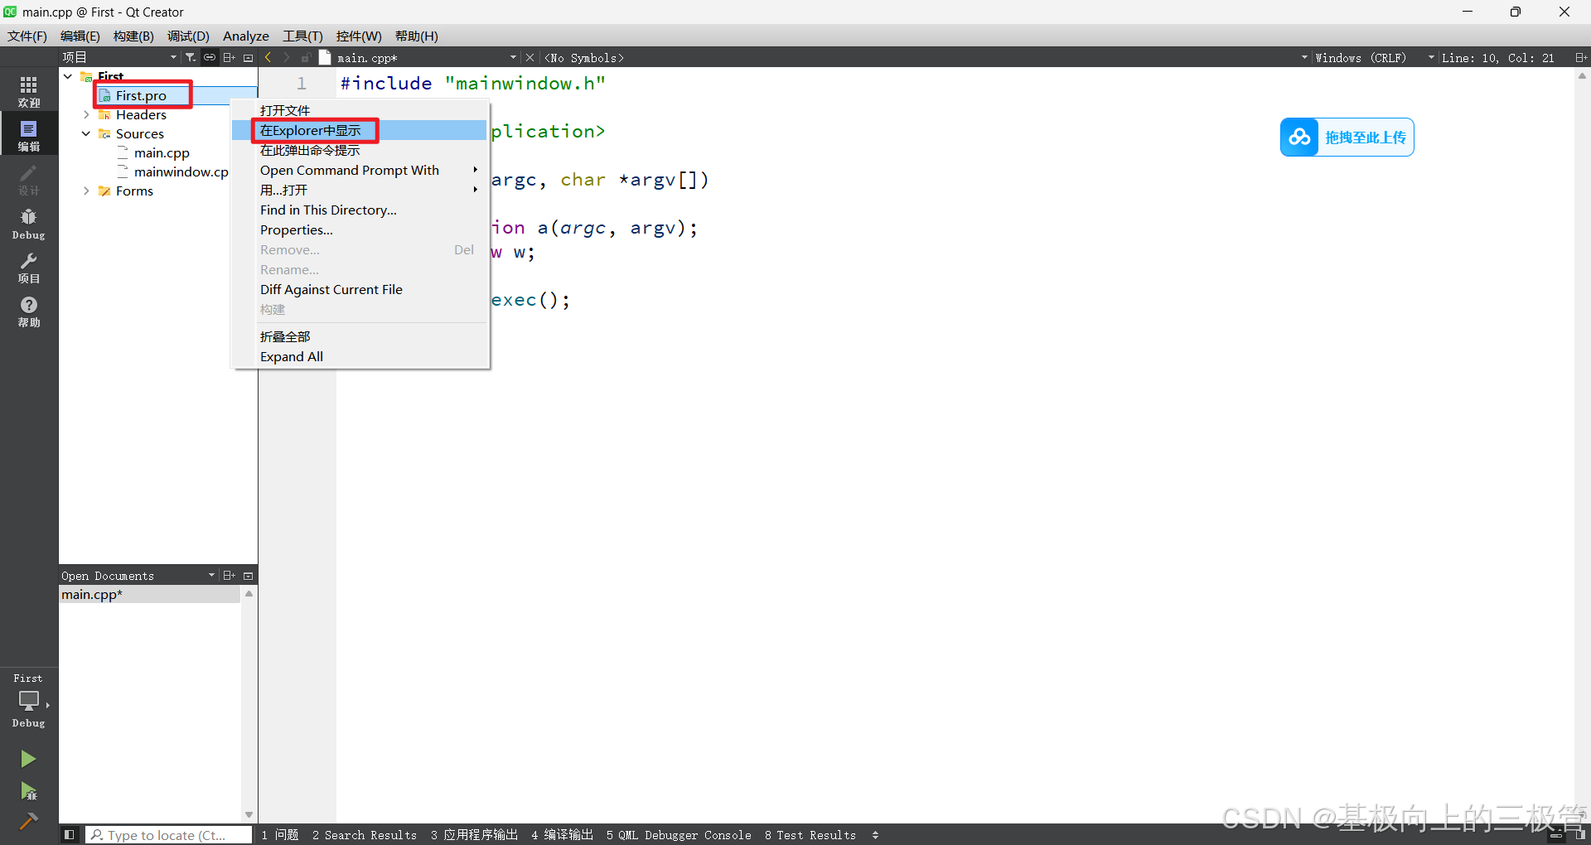Open the Open Command Prompt With submenu

(x=360, y=170)
